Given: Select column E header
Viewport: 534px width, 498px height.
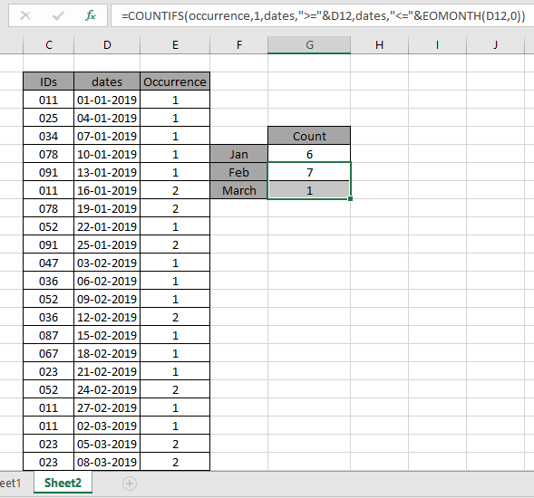Looking at the screenshot, I should (175, 45).
